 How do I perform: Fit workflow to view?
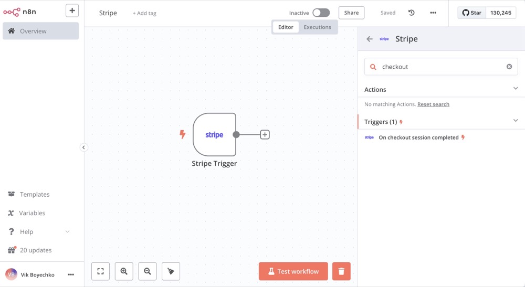pyautogui.click(x=100, y=271)
